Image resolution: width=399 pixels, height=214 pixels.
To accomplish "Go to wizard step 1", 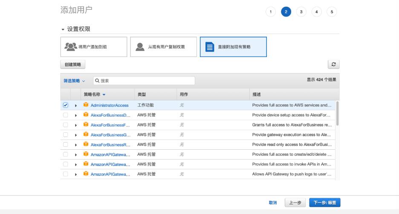I will point(271,11).
